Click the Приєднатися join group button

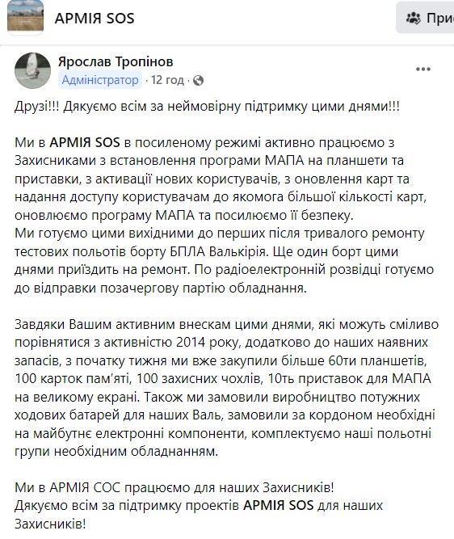425,18
